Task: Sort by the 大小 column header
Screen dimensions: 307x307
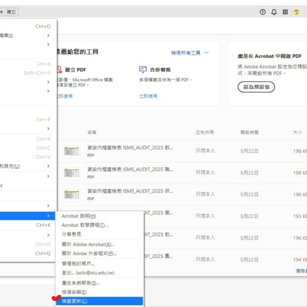Action: coord(297,132)
